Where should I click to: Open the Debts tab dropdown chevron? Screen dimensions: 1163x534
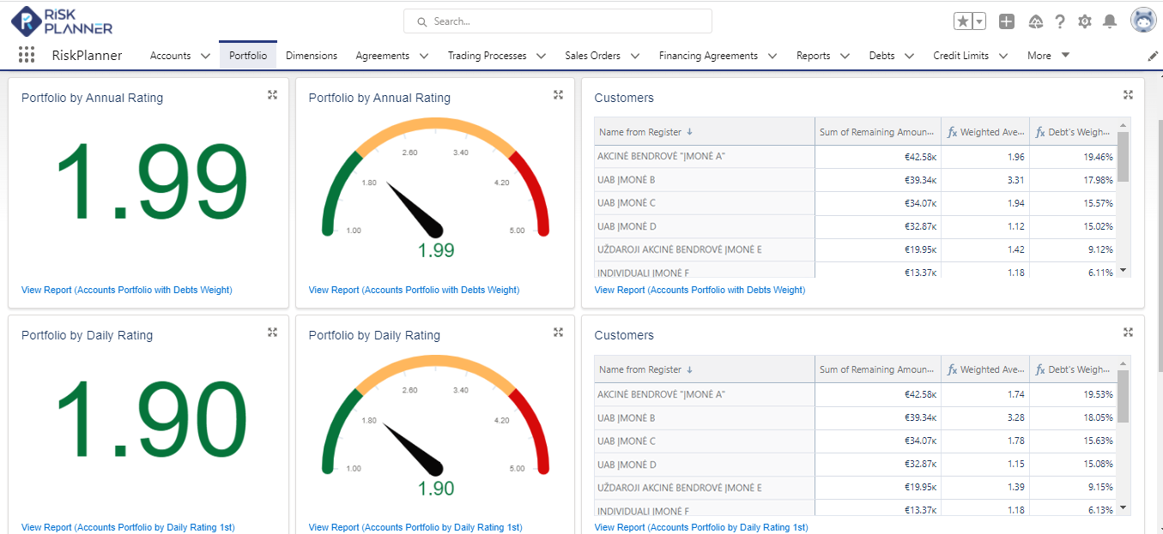tap(910, 56)
